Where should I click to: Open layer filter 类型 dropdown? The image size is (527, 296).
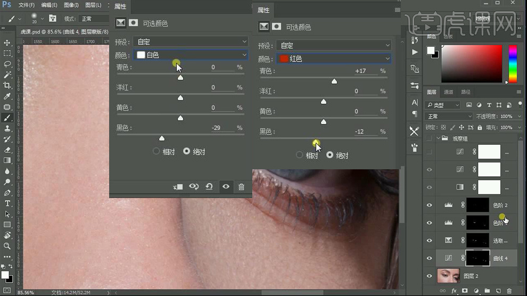442,105
